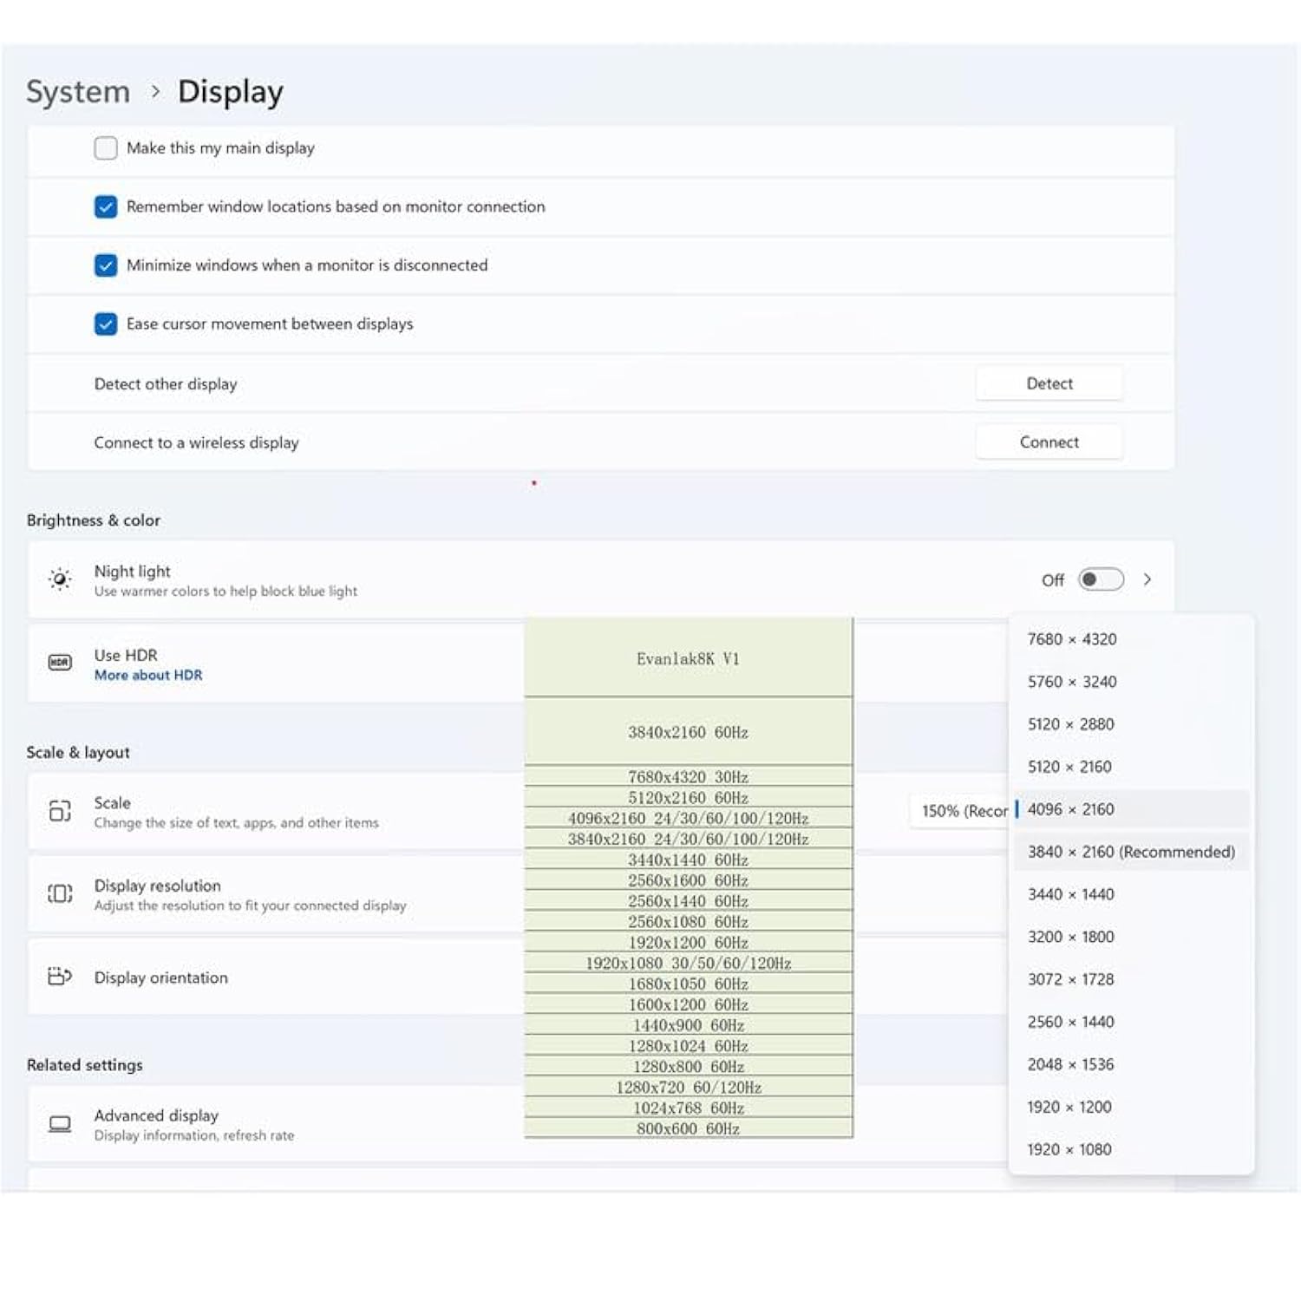Select 7680 × 4320 resolution

tap(1072, 639)
